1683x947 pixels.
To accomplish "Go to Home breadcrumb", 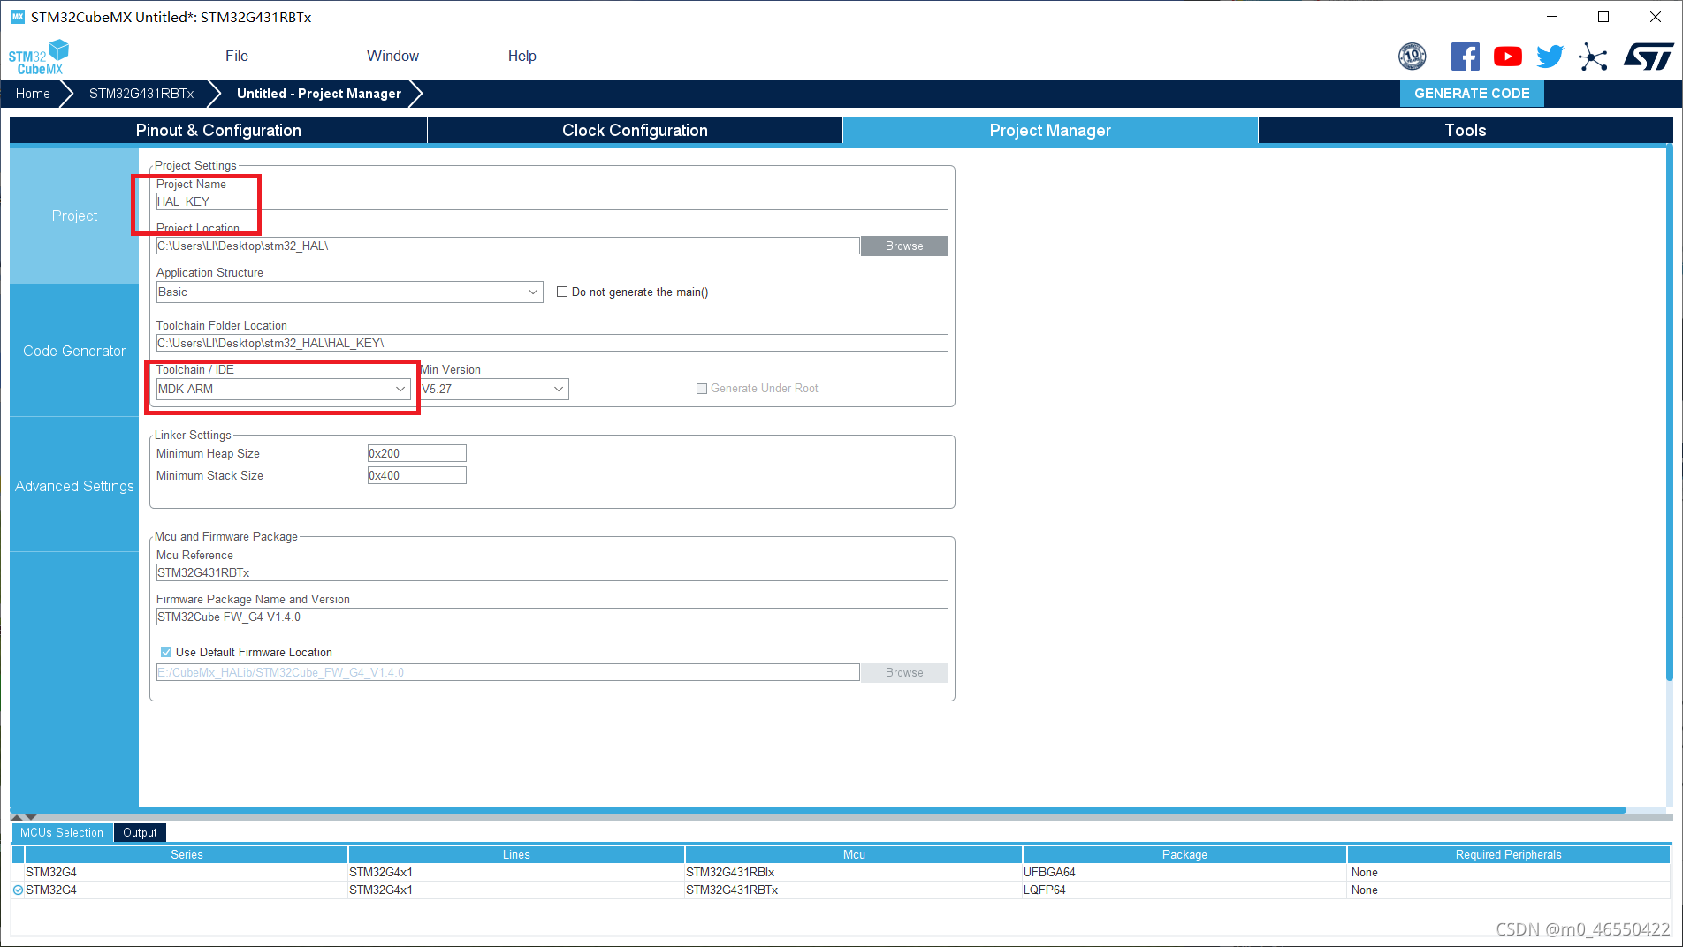I will pos(33,94).
